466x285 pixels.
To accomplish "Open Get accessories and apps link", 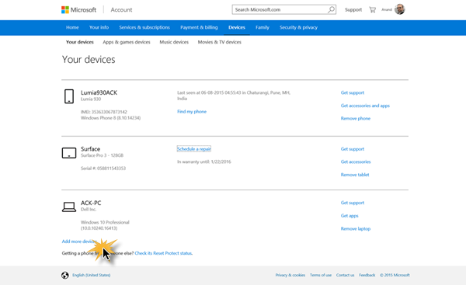I will click(x=365, y=106).
